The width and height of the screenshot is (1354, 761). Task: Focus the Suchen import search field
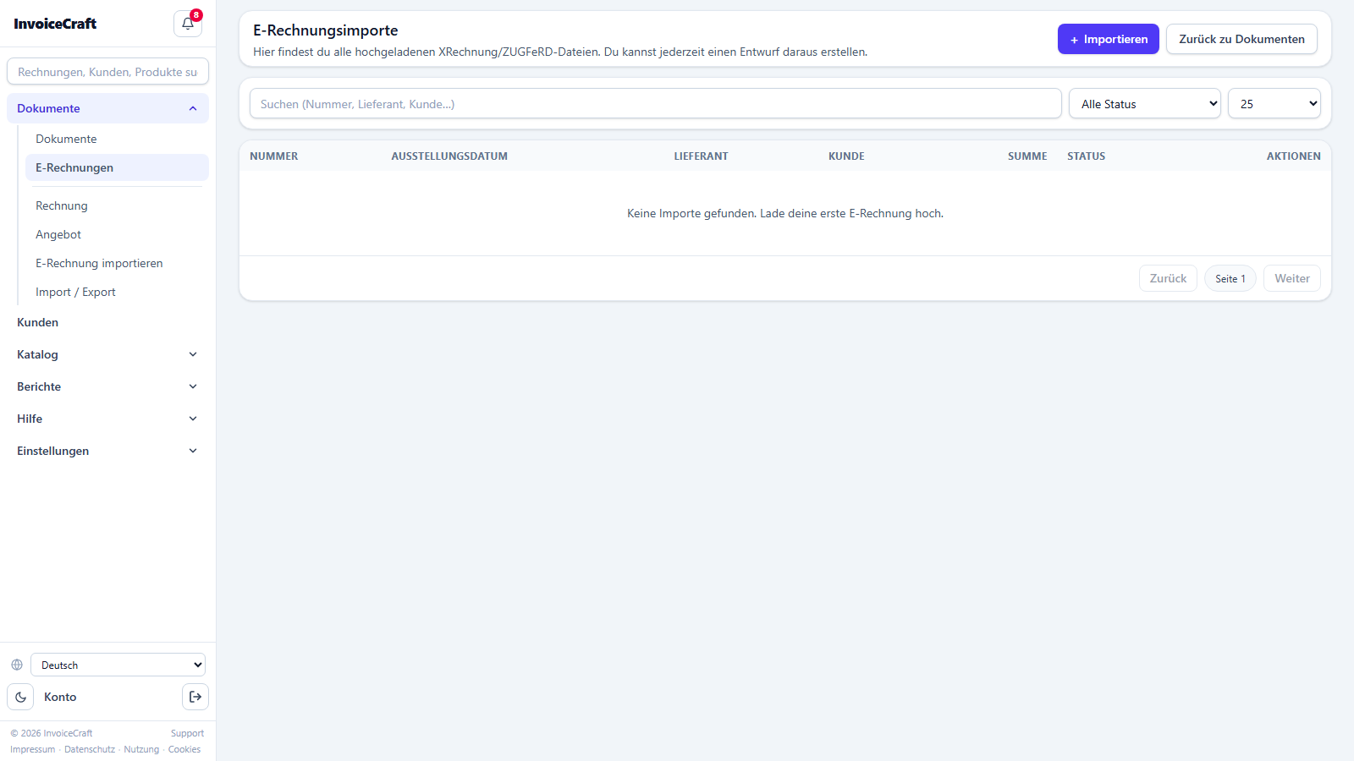(655, 103)
